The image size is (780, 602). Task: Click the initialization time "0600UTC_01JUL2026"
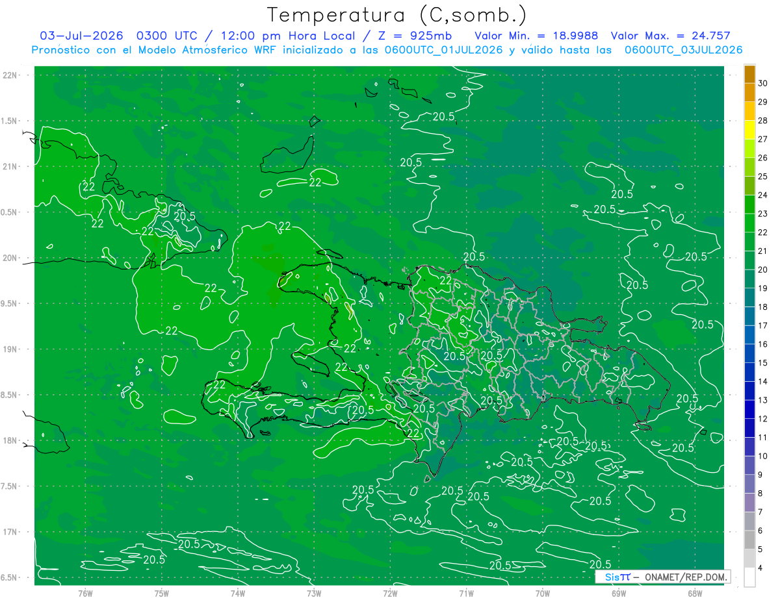[443, 50]
